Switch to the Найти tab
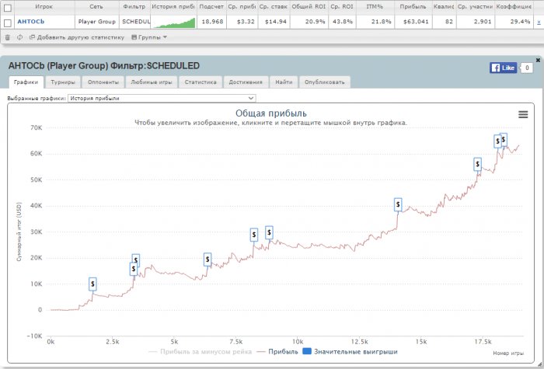This screenshot has height=369, width=544. [x=284, y=82]
